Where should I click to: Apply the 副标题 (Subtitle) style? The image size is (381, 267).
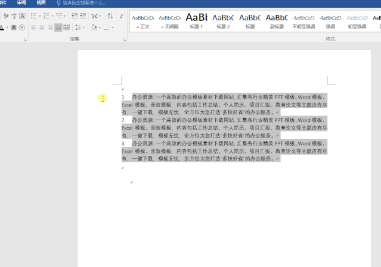coord(277,21)
